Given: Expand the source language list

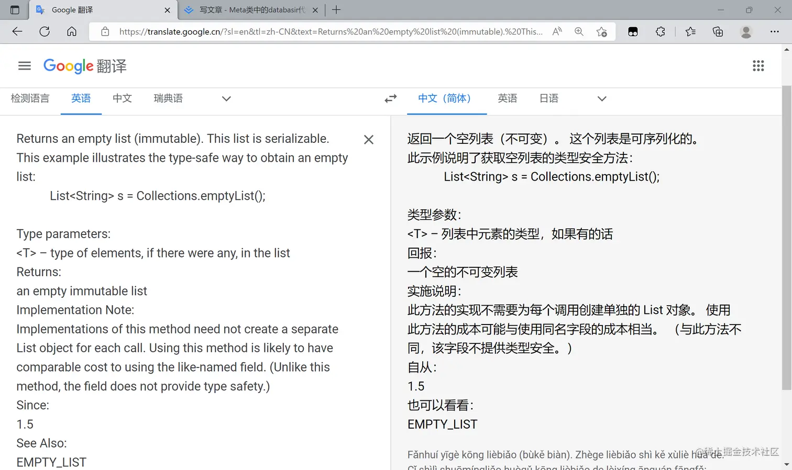Looking at the screenshot, I should [226, 98].
